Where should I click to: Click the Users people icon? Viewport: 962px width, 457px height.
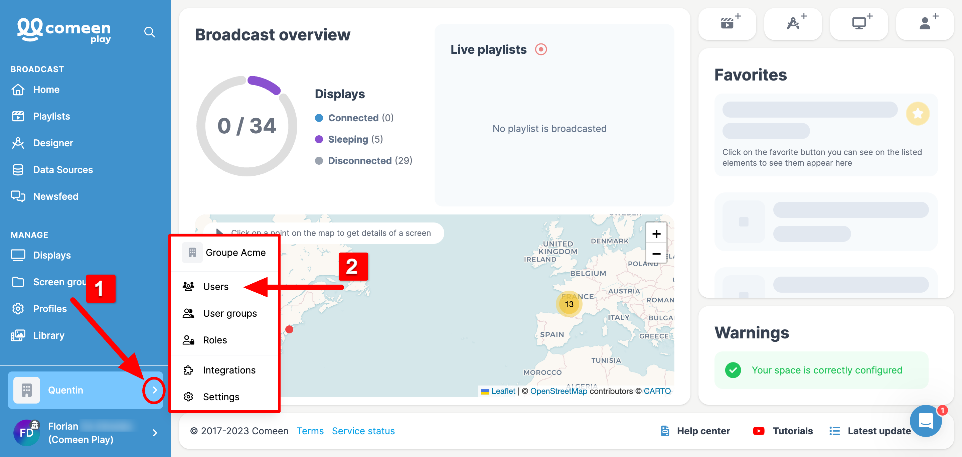[x=188, y=286]
